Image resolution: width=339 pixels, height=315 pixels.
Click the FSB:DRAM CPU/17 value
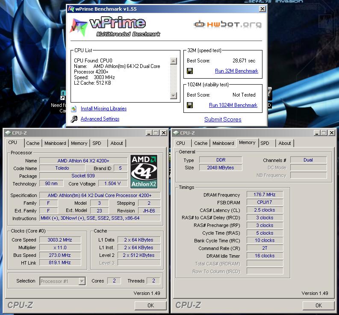coord(265,202)
